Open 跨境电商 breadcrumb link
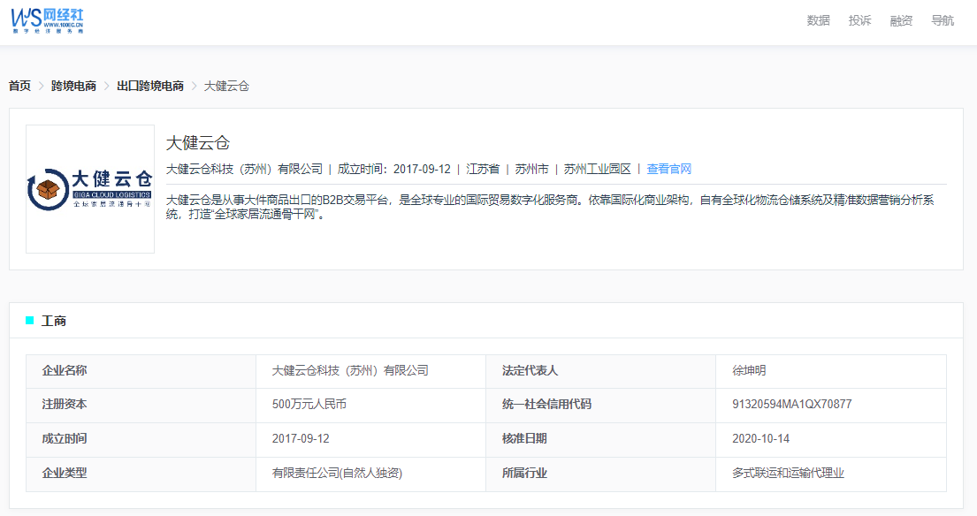 (x=73, y=86)
